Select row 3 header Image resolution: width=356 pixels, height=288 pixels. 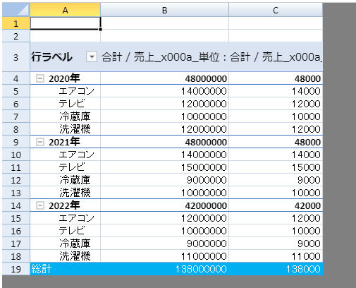click(16, 57)
